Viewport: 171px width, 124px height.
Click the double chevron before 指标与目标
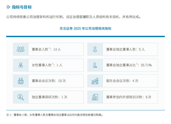point(8,7)
